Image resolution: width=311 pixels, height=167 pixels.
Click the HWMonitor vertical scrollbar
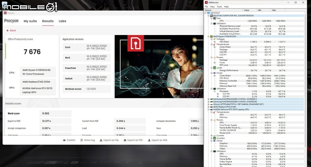pos(305,79)
